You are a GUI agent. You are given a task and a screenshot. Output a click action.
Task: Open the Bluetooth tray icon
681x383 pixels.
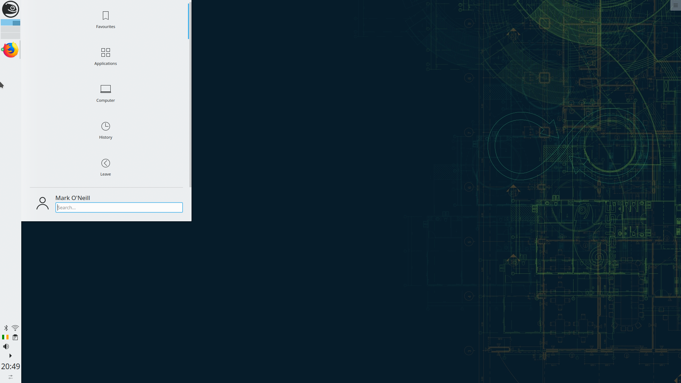(x=6, y=328)
